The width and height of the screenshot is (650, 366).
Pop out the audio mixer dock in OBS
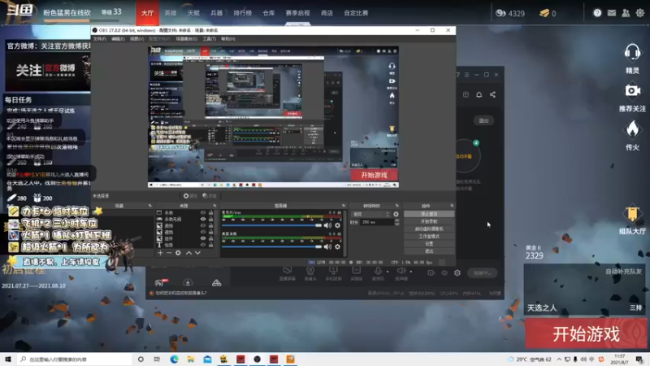point(343,206)
